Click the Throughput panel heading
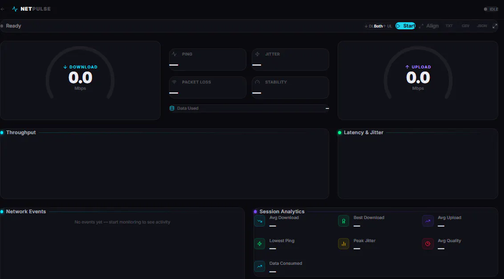The image size is (504, 279). (x=21, y=132)
